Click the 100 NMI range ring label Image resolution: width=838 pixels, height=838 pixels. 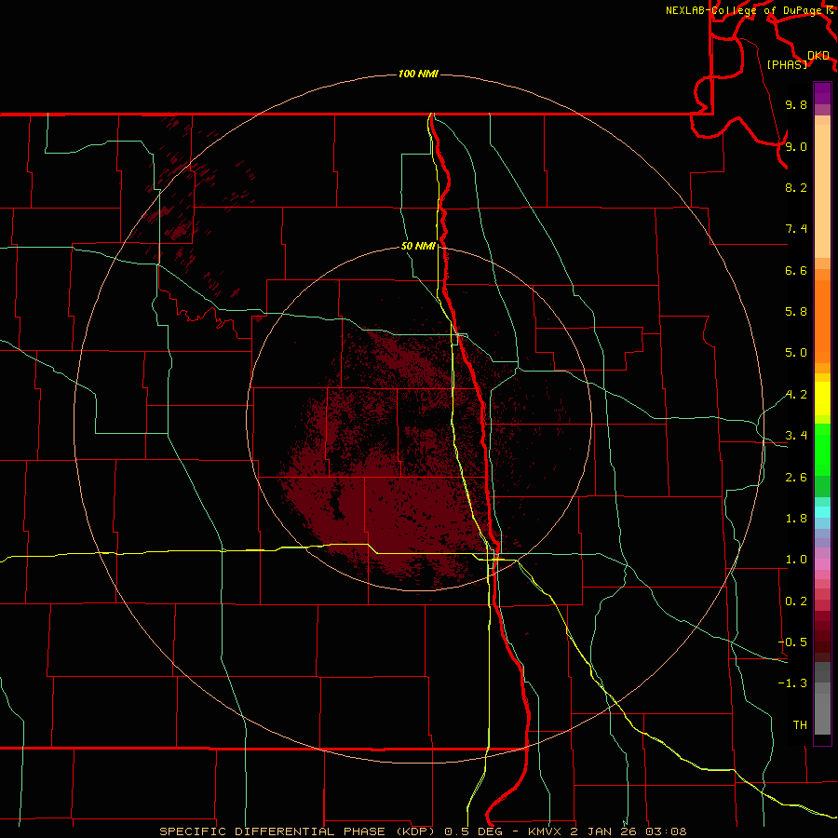[418, 74]
